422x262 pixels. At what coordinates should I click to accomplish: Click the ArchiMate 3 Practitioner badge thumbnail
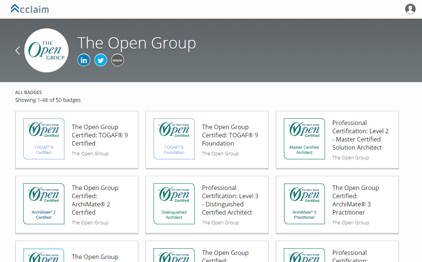304,204
